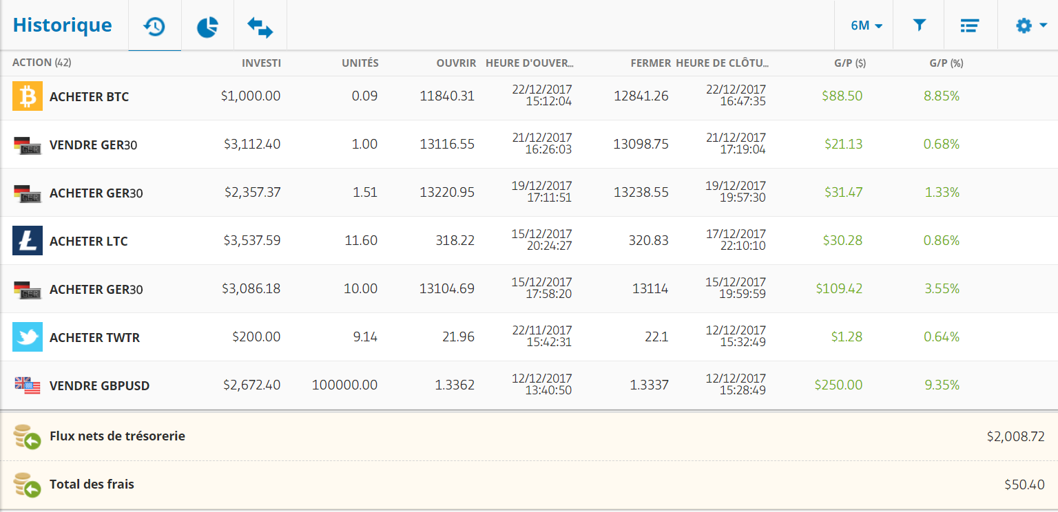Click the $200.00 invested amount
The width and height of the screenshot is (1058, 512).
click(256, 337)
